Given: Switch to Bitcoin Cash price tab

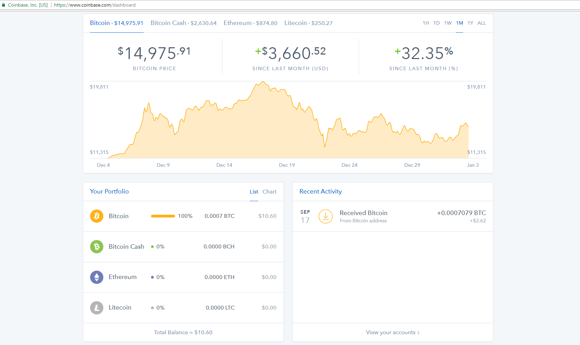Looking at the screenshot, I should point(184,23).
